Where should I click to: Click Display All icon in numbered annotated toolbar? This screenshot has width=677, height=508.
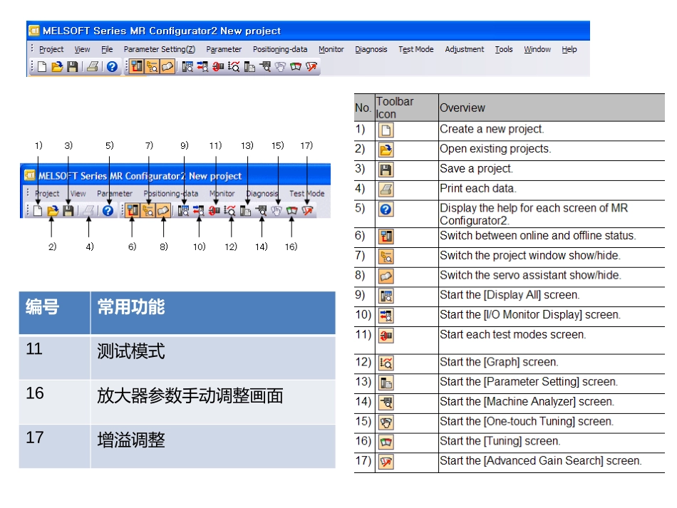[183, 211]
